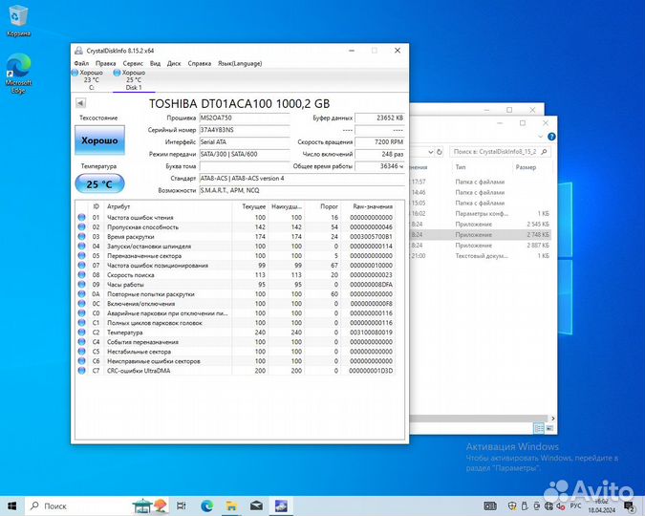Sort Explorer files by Тип column
This screenshot has height=516, width=645.
tap(461, 167)
